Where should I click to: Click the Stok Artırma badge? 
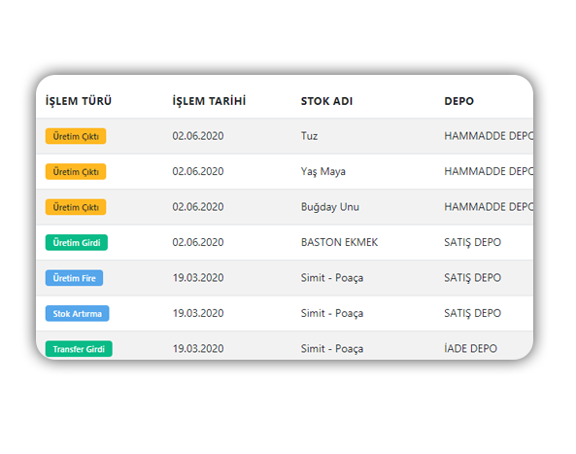tap(77, 314)
